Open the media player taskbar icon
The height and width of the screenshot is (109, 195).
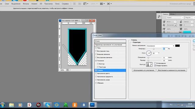(20, 105)
